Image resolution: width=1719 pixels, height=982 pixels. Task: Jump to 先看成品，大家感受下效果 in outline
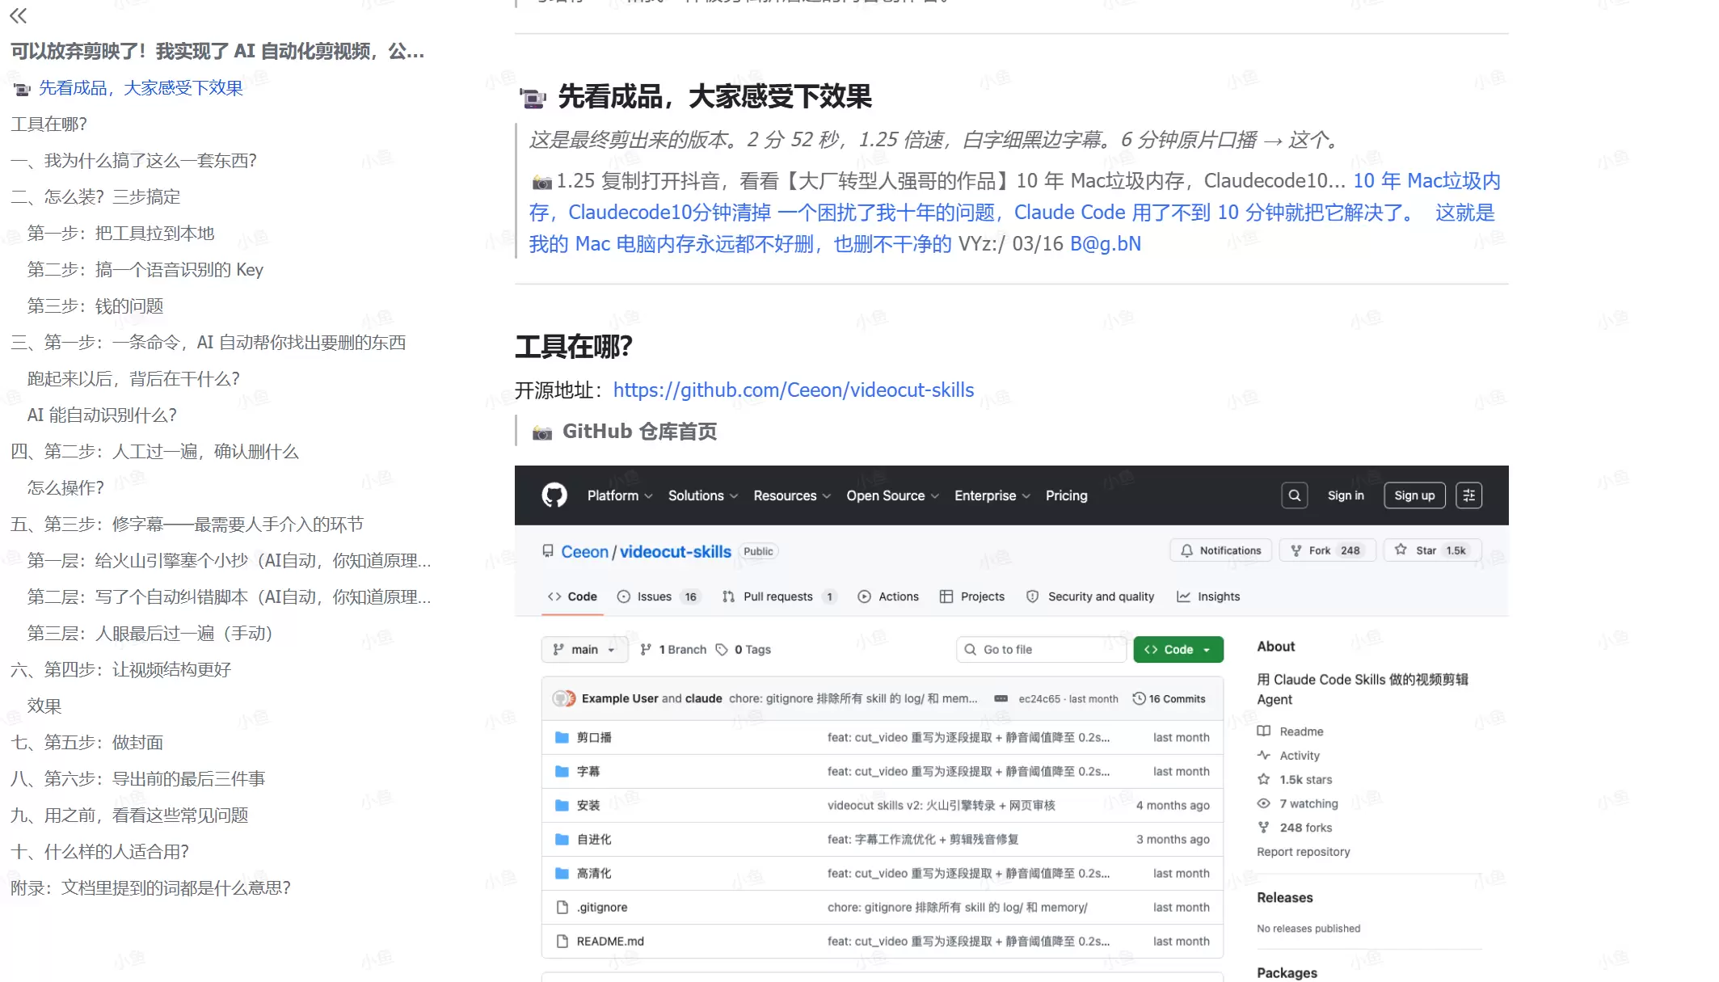[141, 87]
